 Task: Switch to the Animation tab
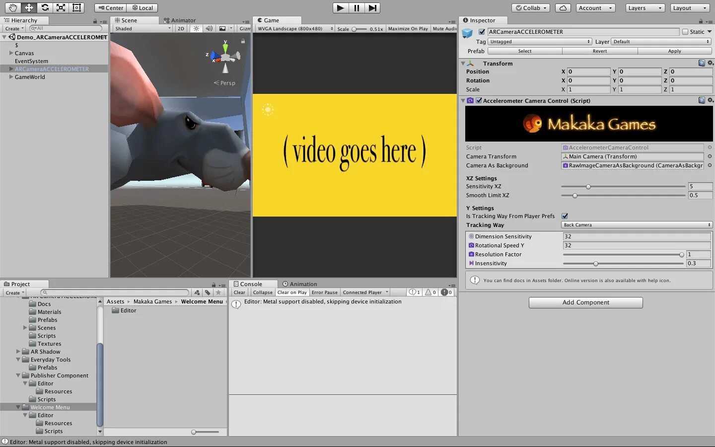click(x=300, y=284)
